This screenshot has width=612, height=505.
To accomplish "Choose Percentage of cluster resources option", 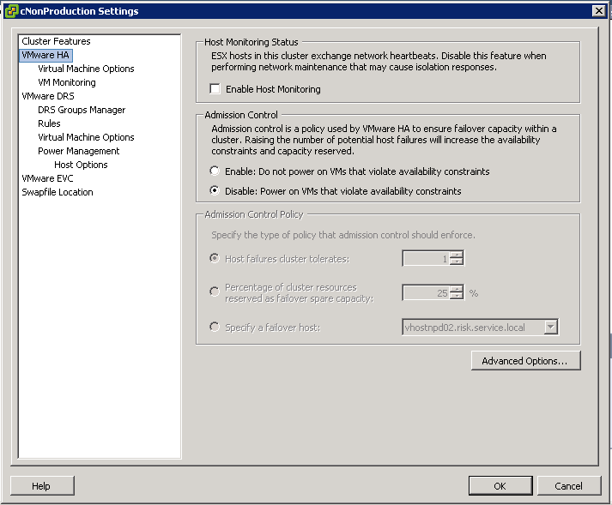I will pyautogui.click(x=215, y=292).
